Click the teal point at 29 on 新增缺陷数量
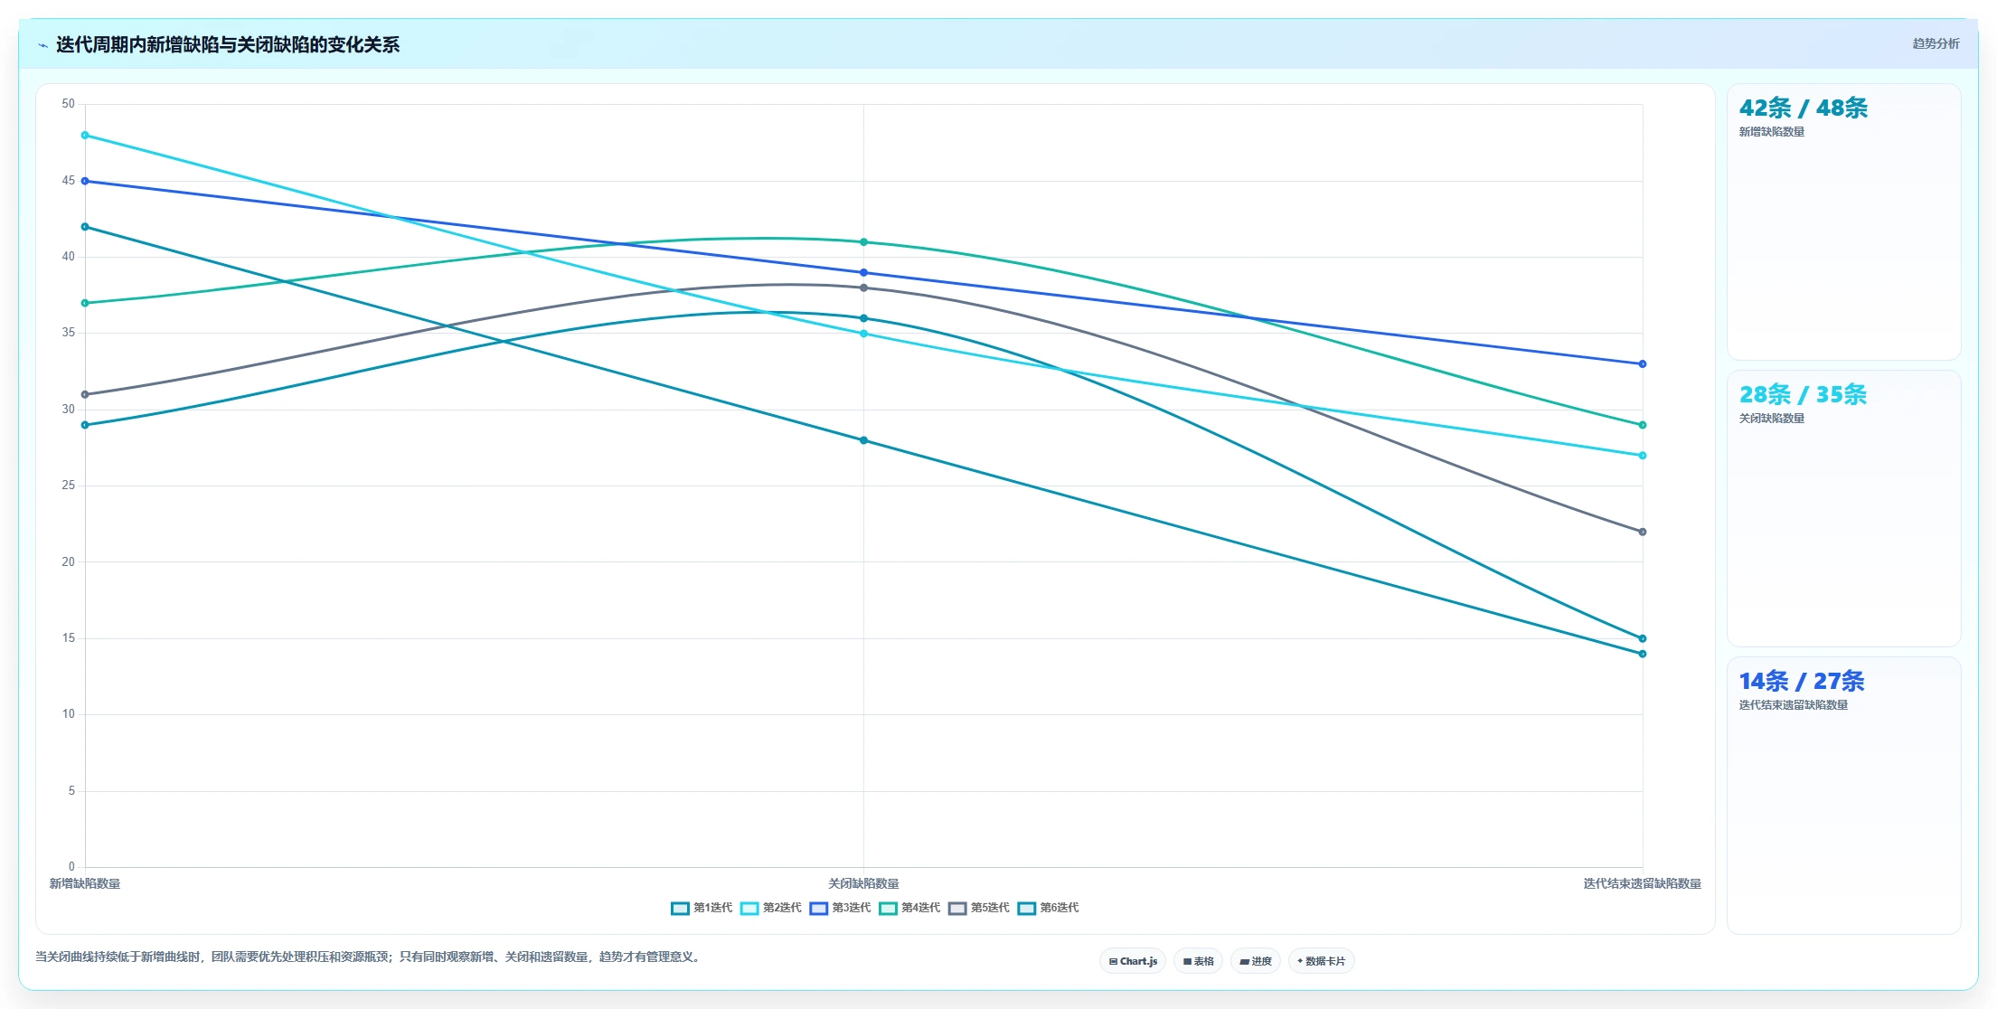The width and height of the screenshot is (1997, 1009). tap(85, 425)
